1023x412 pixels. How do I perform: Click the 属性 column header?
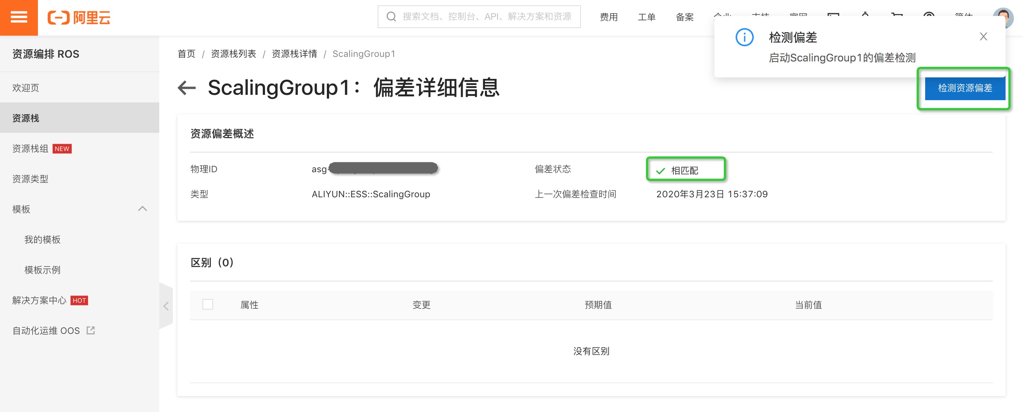[249, 305]
